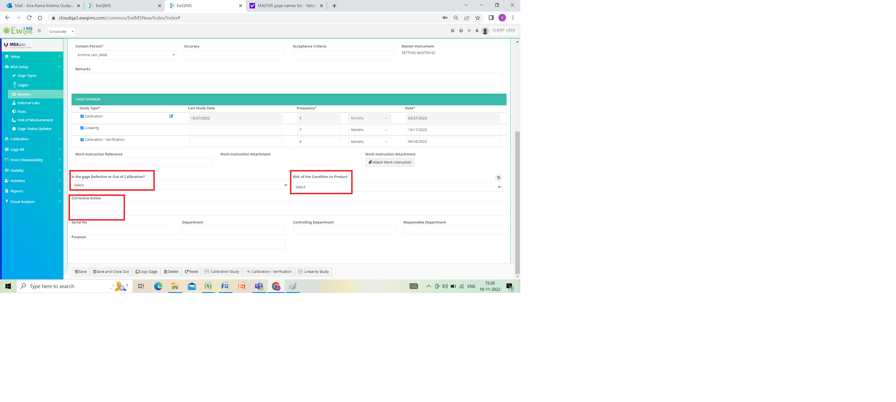The width and height of the screenshot is (896, 402).
Task: Open Microsoft Edge from taskbar
Action: coord(158,286)
